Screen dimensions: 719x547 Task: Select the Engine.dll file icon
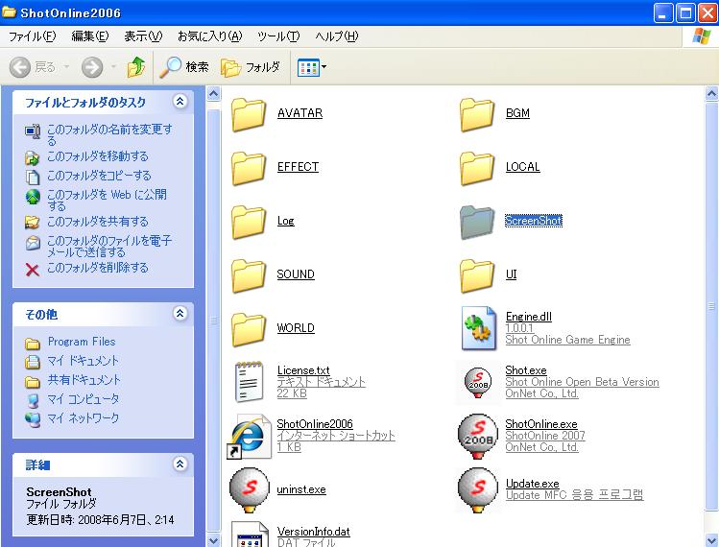coord(477,328)
